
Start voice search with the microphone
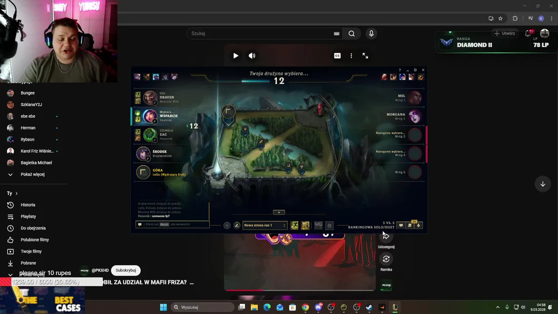tap(371, 34)
